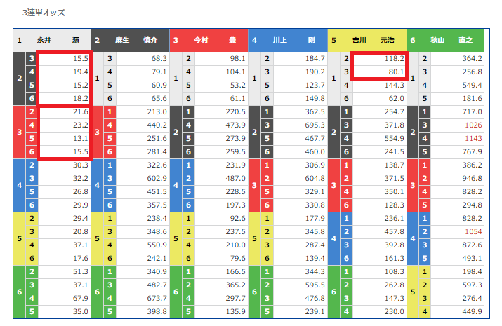Click the odds value 872.6
The height and width of the screenshot is (326, 502).
[472, 245]
